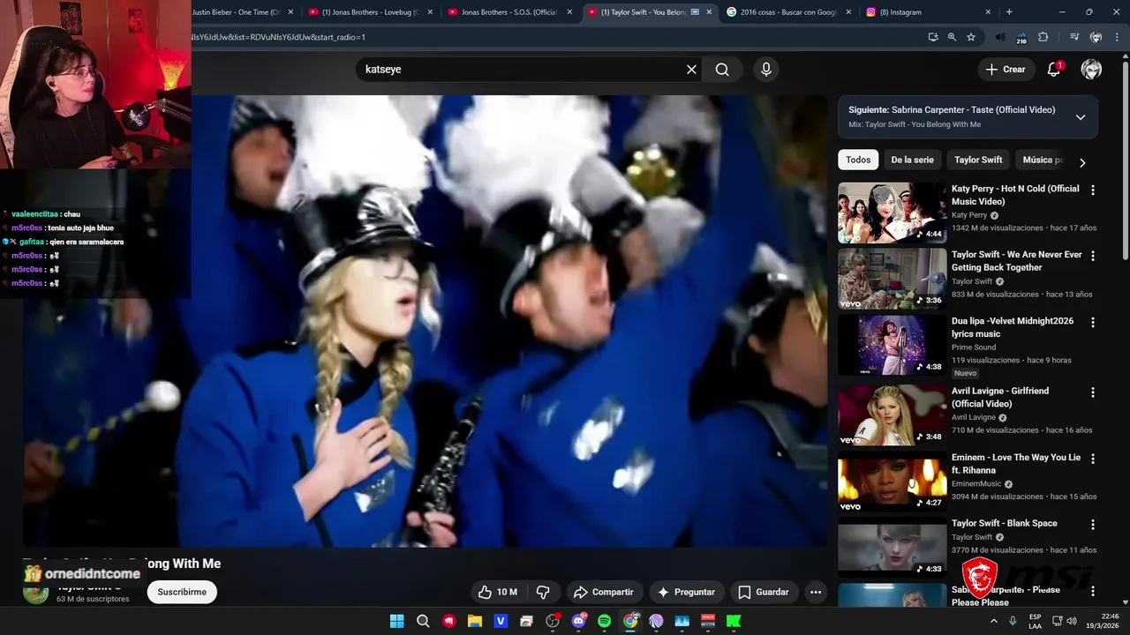Click Taylor Swift channel under We Are Never

972,281
